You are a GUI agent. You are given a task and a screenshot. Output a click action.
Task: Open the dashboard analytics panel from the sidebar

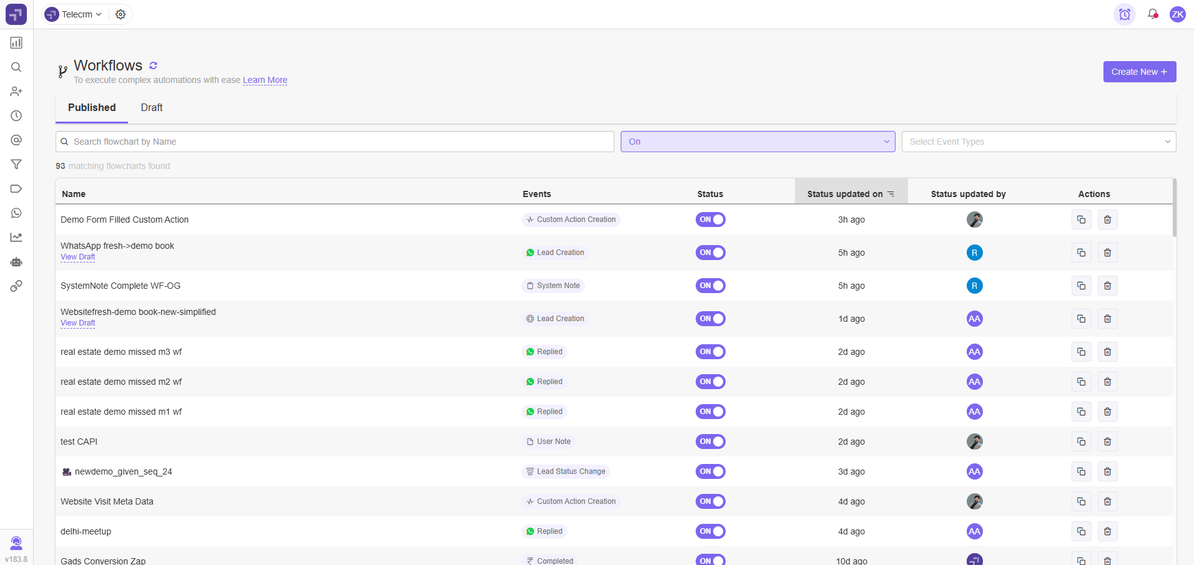coord(16,42)
